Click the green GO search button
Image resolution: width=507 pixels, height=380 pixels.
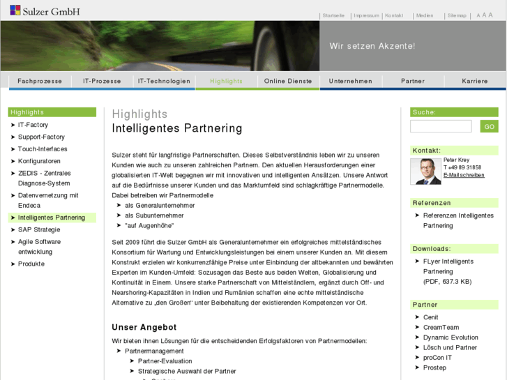489,126
